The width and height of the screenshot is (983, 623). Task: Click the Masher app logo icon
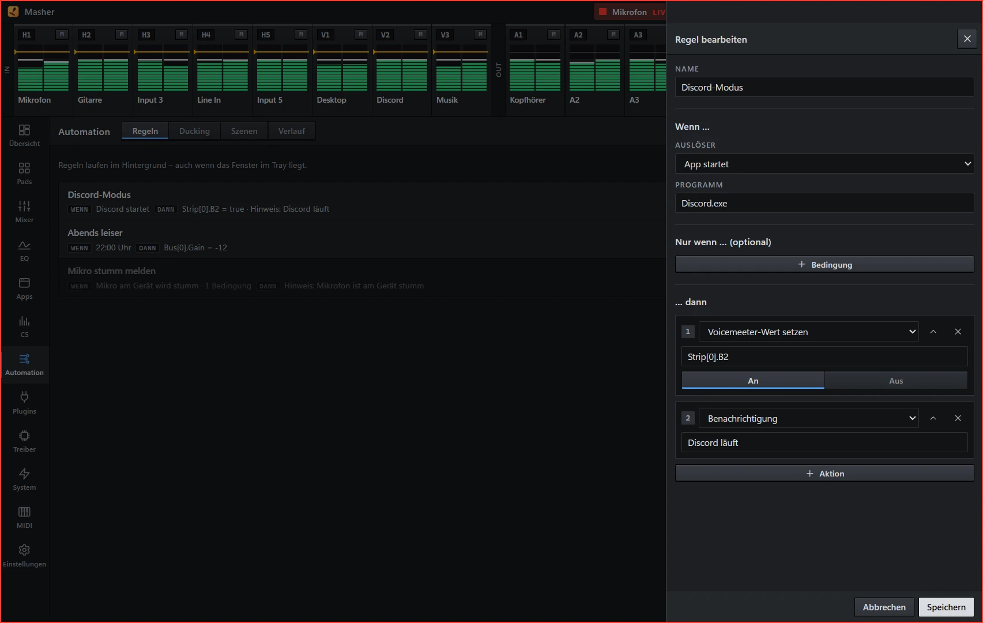pyautogui.click(x=13, y=12)
